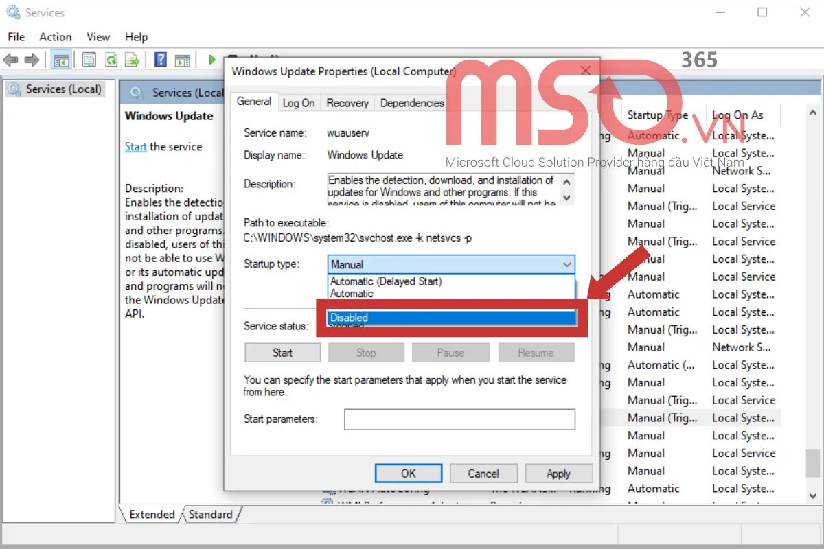
Task: Click the green Refresh toolbar icon
Action: tap(111, 60)
